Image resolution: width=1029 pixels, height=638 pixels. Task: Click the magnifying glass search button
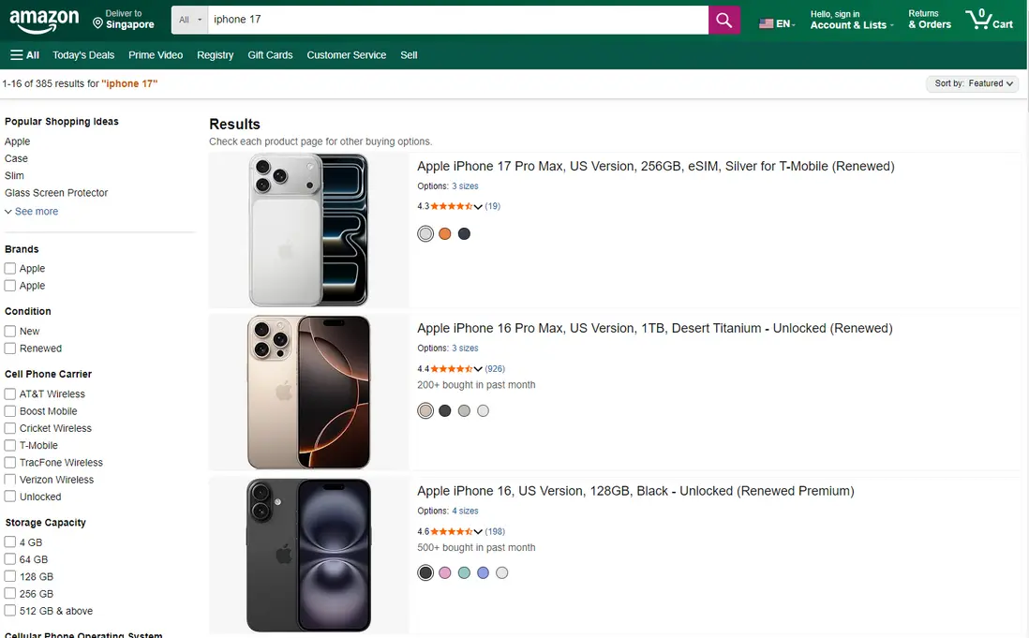(723, 20)
